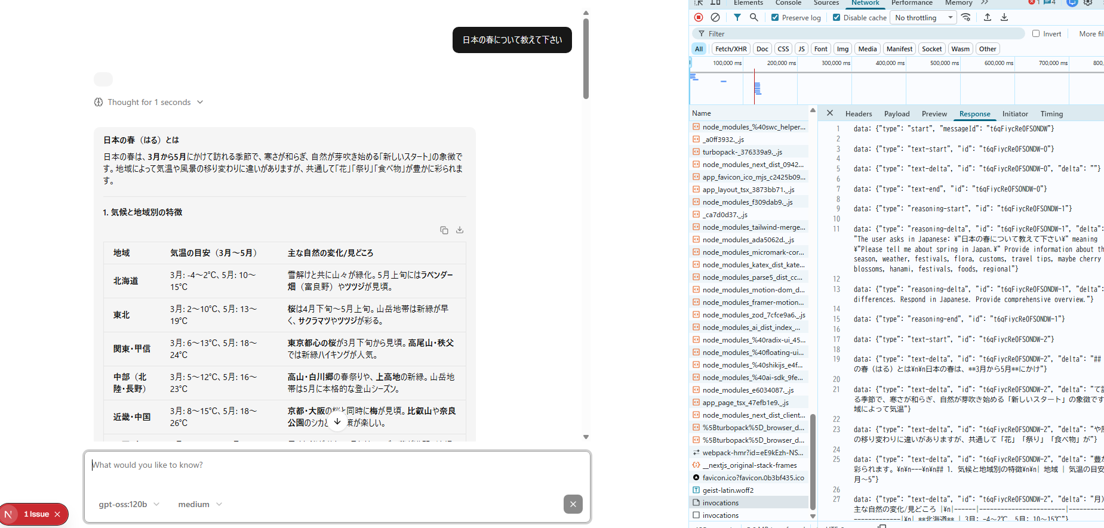Filter by Wasm requests
1104x528 pixels.
click(960, 49)
